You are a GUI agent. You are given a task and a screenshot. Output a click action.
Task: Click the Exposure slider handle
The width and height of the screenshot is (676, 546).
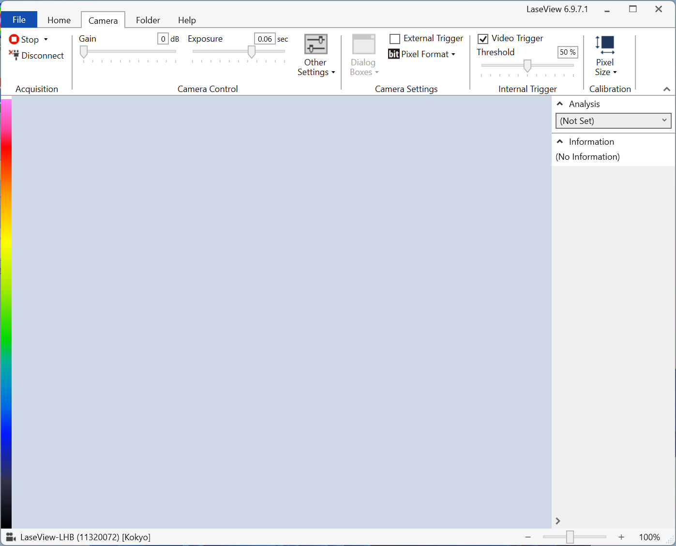tap(252, 52)
